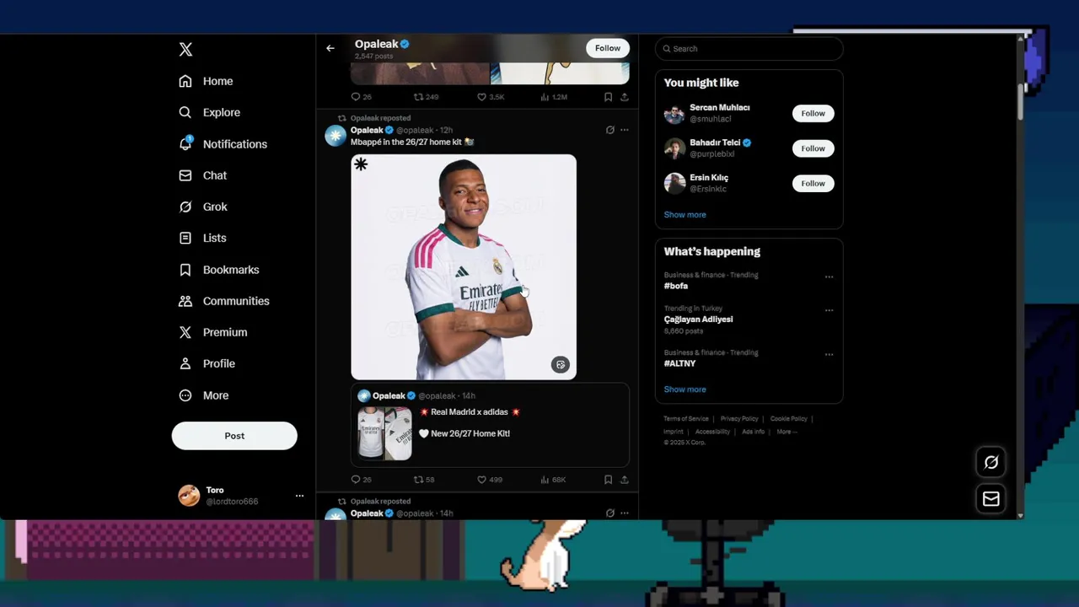Follow Opaleak from the header
Viewport: 1079px width, 607px height.
pos(608,48)
